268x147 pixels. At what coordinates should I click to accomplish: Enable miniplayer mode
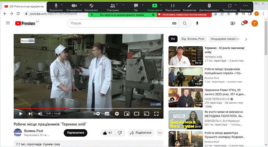click(127, 114)
